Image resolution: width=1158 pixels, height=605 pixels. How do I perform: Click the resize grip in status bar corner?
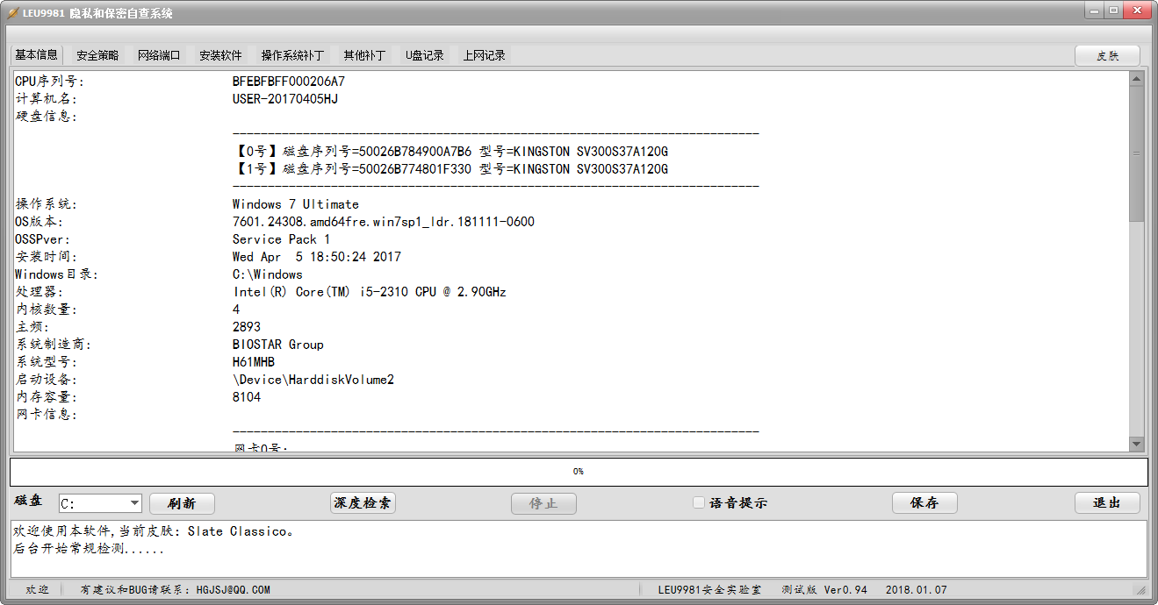[1140, 590]
